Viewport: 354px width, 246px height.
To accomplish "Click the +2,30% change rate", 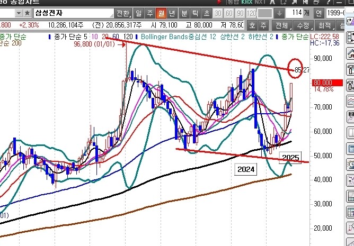I will 29,25.
